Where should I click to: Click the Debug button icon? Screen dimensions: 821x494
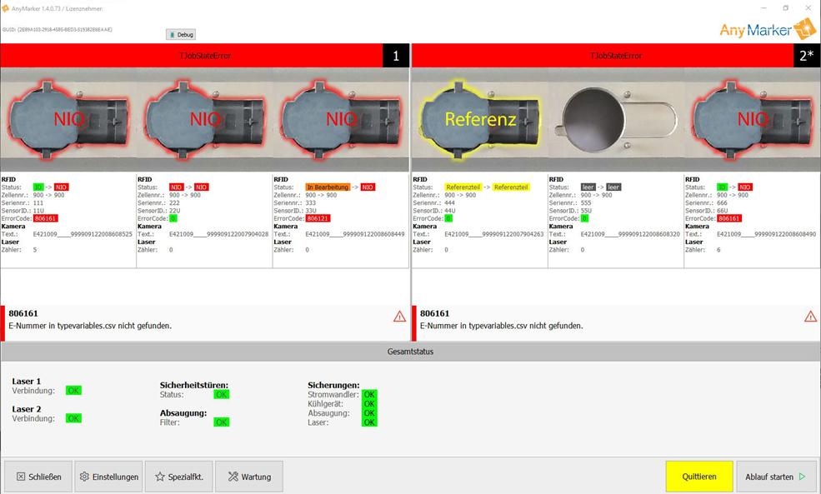click(172, 34)
